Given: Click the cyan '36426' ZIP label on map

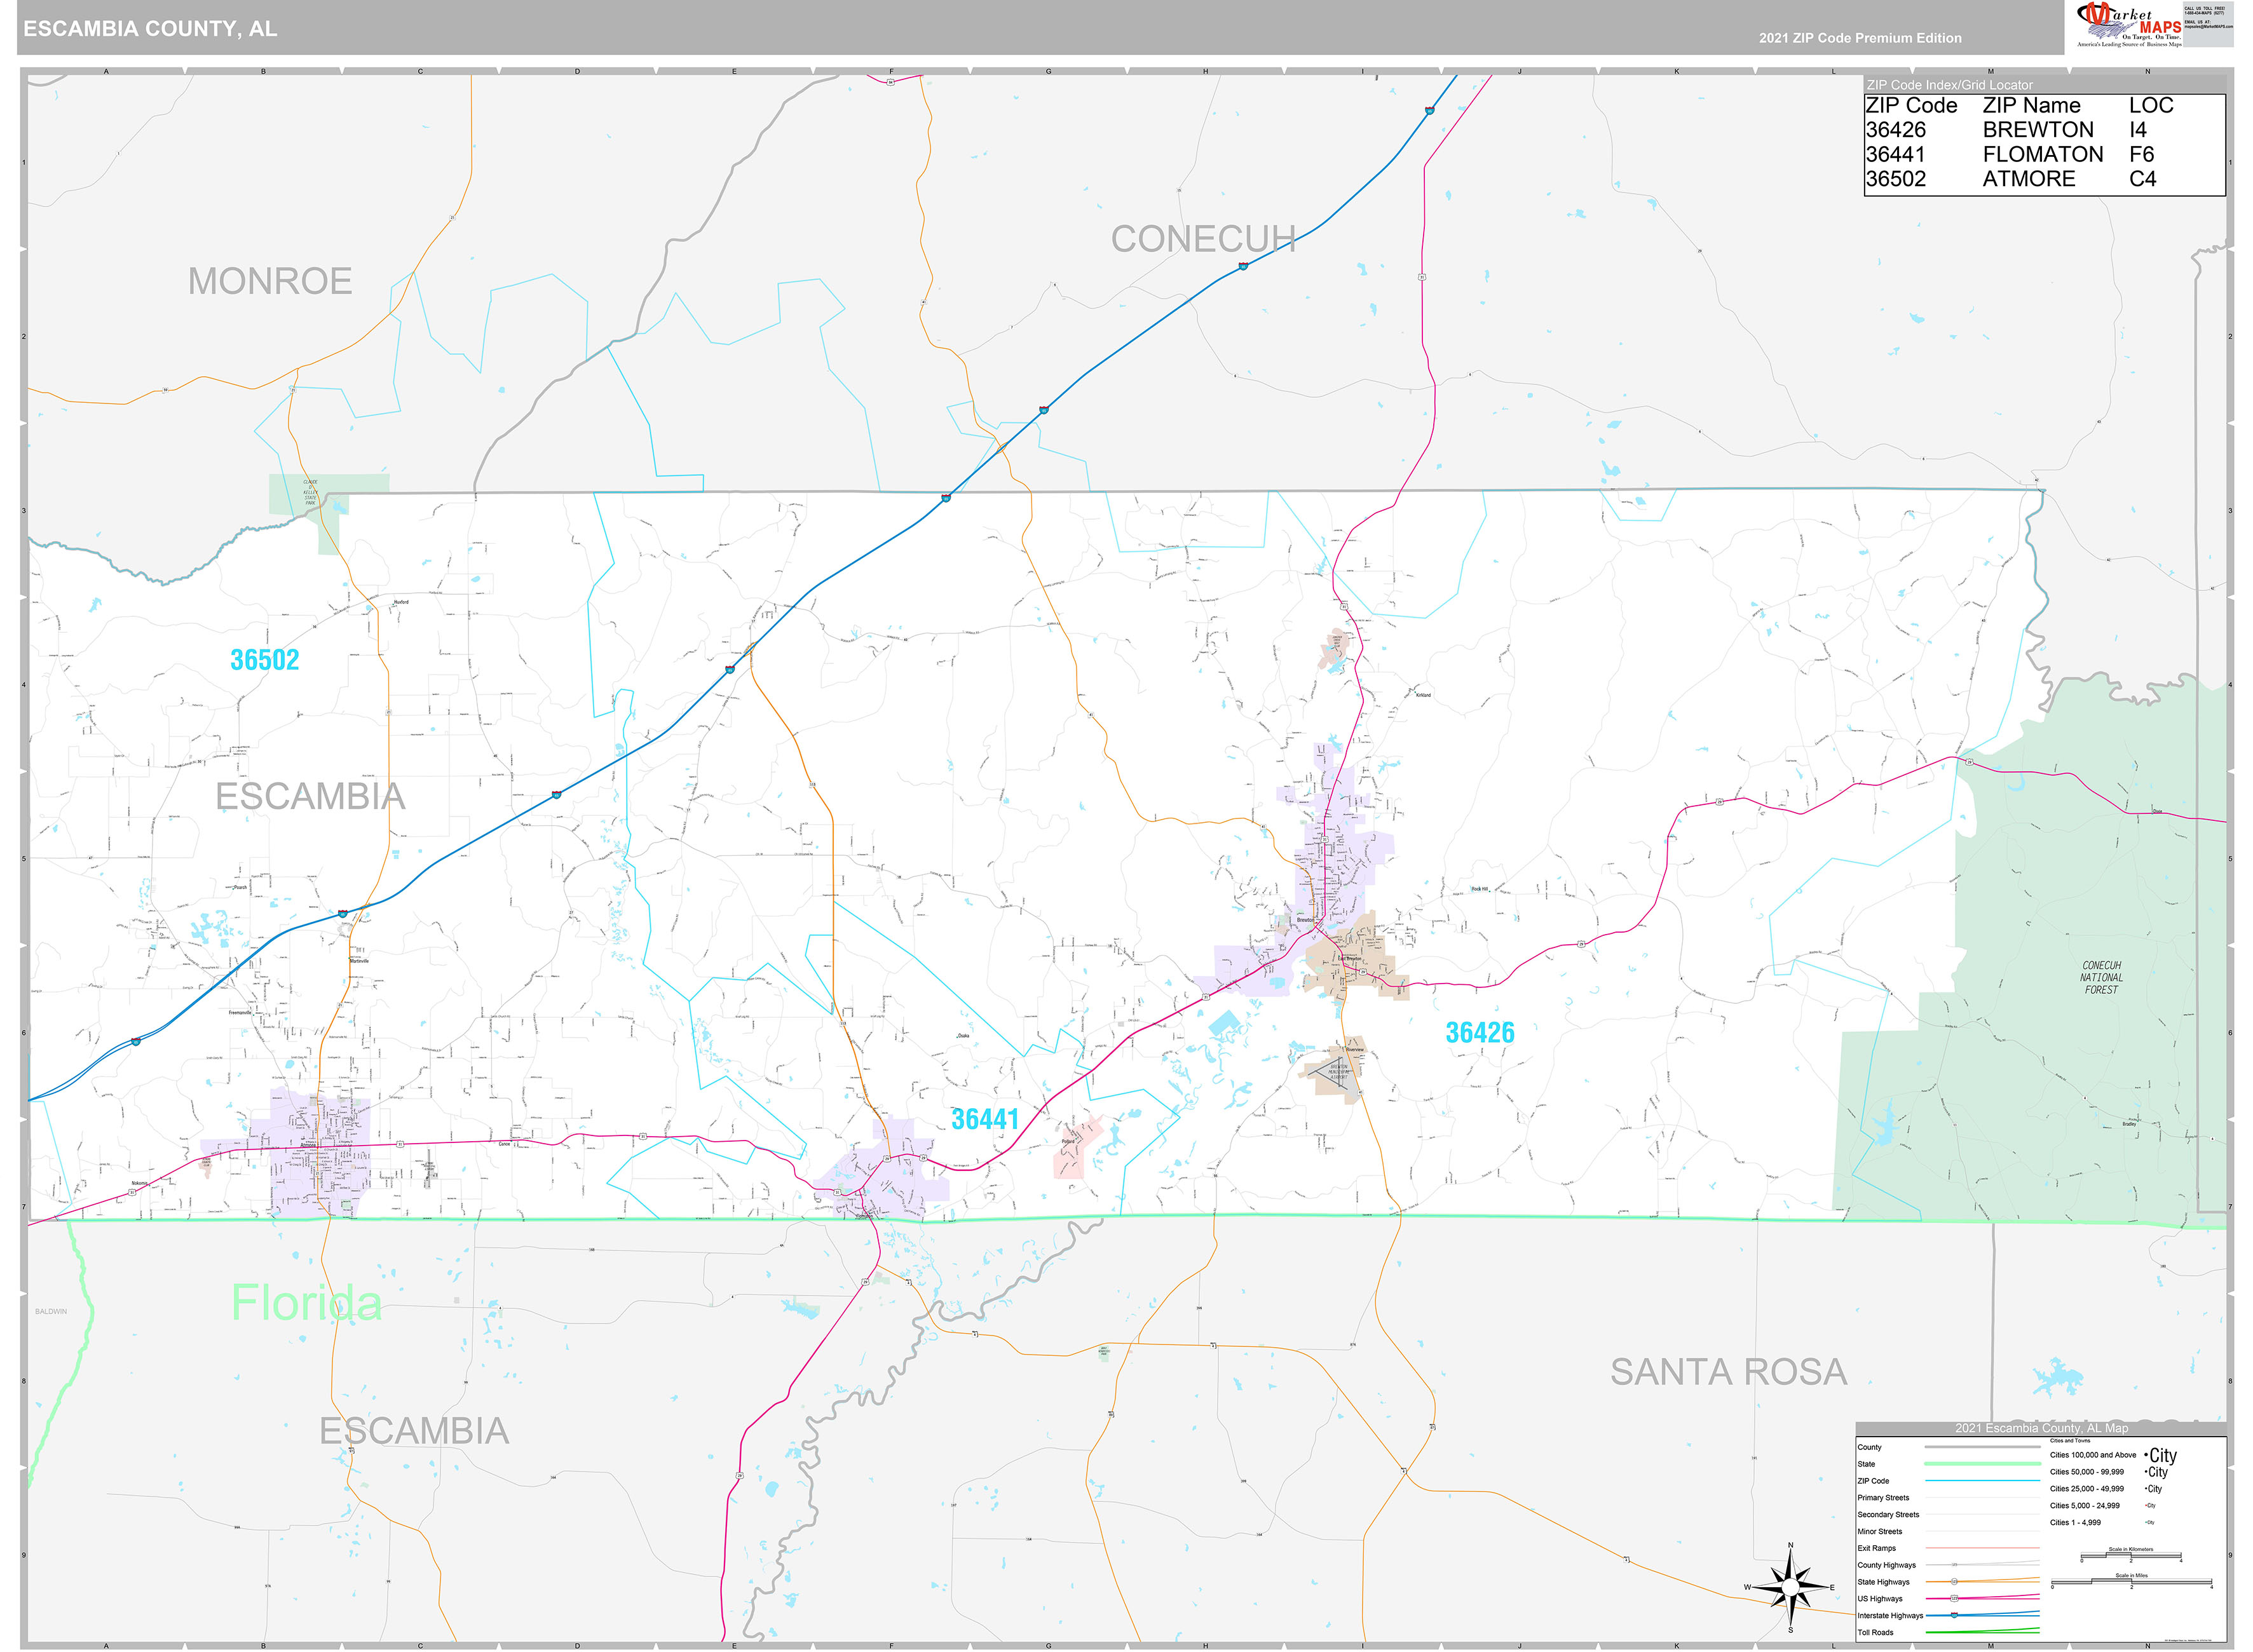Looking at the screenshot, I should (1480, 1033).
